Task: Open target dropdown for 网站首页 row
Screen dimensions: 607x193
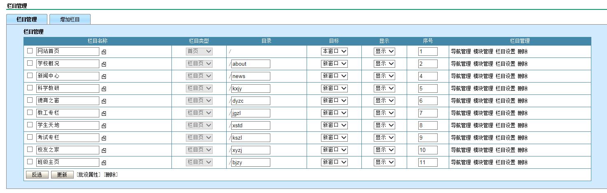Action: click(334, 51)
